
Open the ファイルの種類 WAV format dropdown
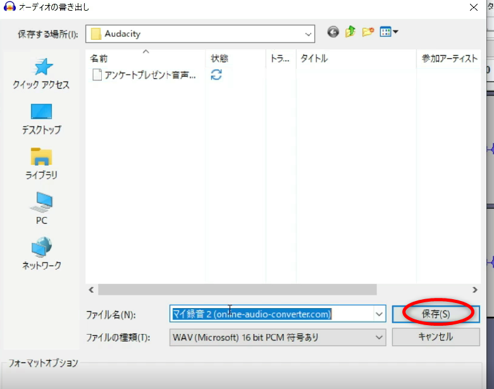[x=379, y=338]
